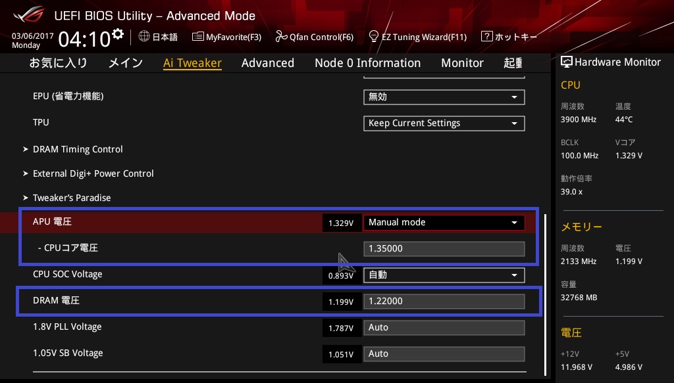The height and width of the screenshot is (383, 674).
Task: Open the CPU SOC Voltage dropdown
Action: coord(444,275)
